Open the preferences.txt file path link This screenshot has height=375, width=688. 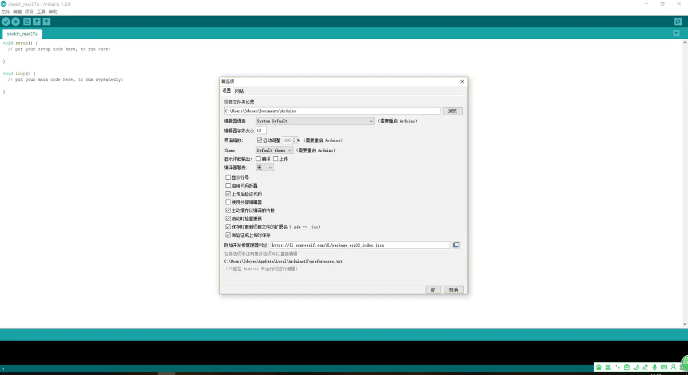[x=283, y=261]
